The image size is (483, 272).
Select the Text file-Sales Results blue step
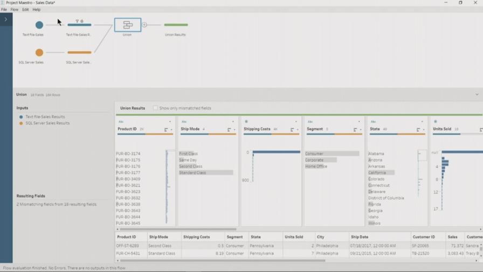pyautogui.click(x=79, y=25)
